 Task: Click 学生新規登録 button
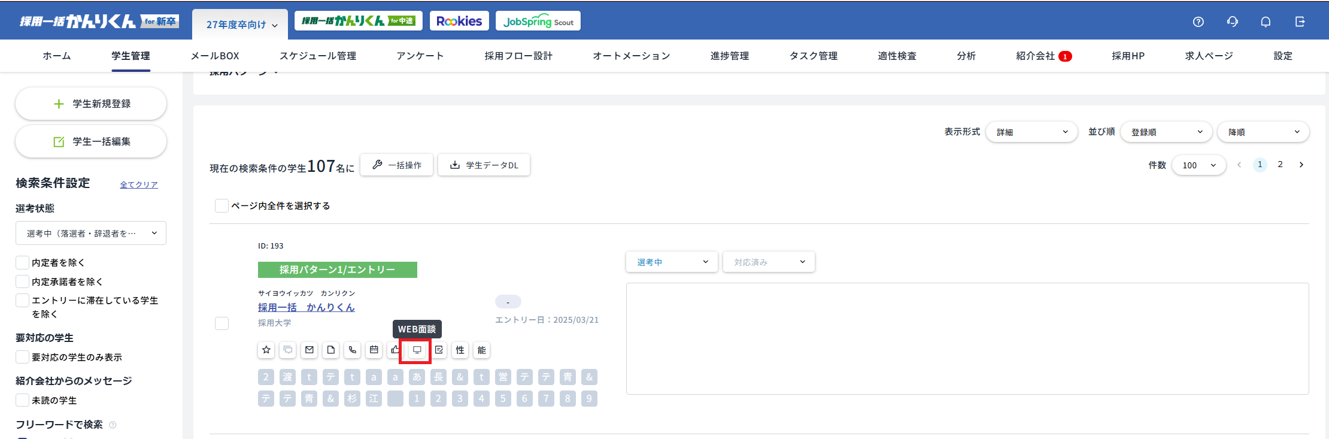91,104
